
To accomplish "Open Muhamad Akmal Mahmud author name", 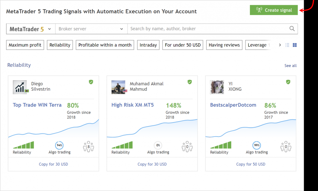I will pos(146,86).
